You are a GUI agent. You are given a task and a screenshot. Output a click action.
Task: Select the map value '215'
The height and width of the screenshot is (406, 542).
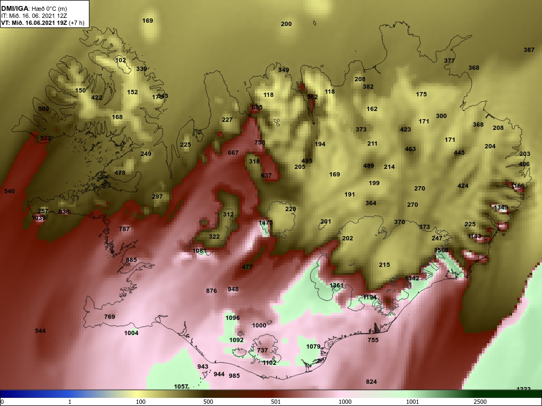(384, 265)
